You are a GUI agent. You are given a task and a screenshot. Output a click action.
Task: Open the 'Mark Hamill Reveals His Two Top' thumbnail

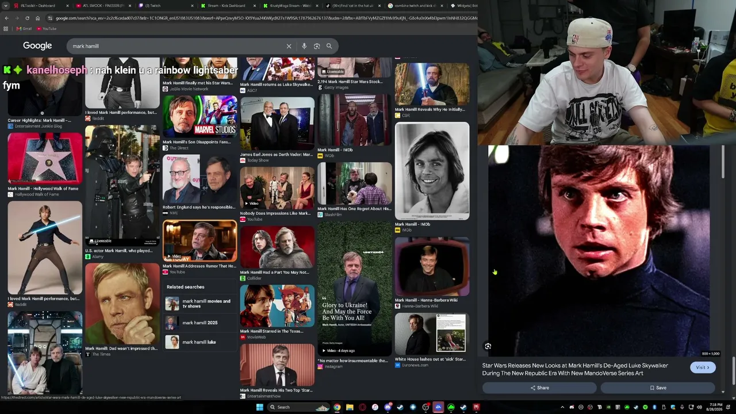click(x=277, y=365)
